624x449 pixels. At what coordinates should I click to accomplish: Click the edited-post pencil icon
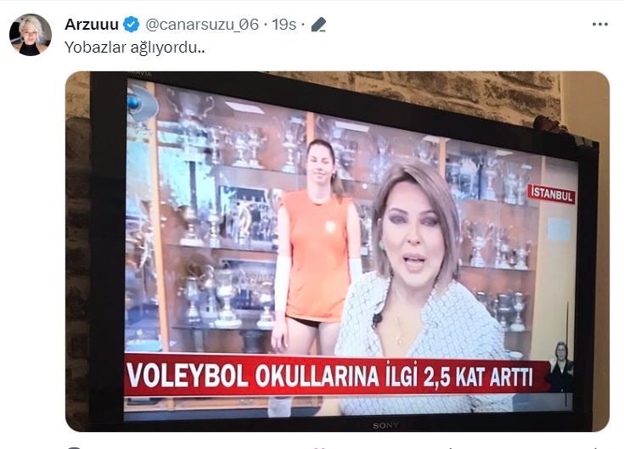point(318,25)
